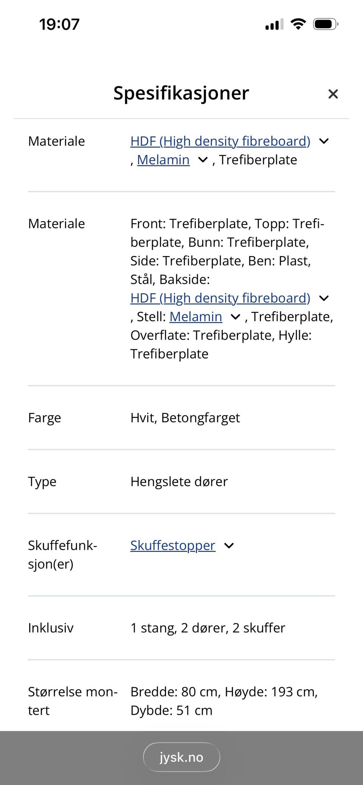Expand the chevron next to Stell Melamin

tap(235, 317)
